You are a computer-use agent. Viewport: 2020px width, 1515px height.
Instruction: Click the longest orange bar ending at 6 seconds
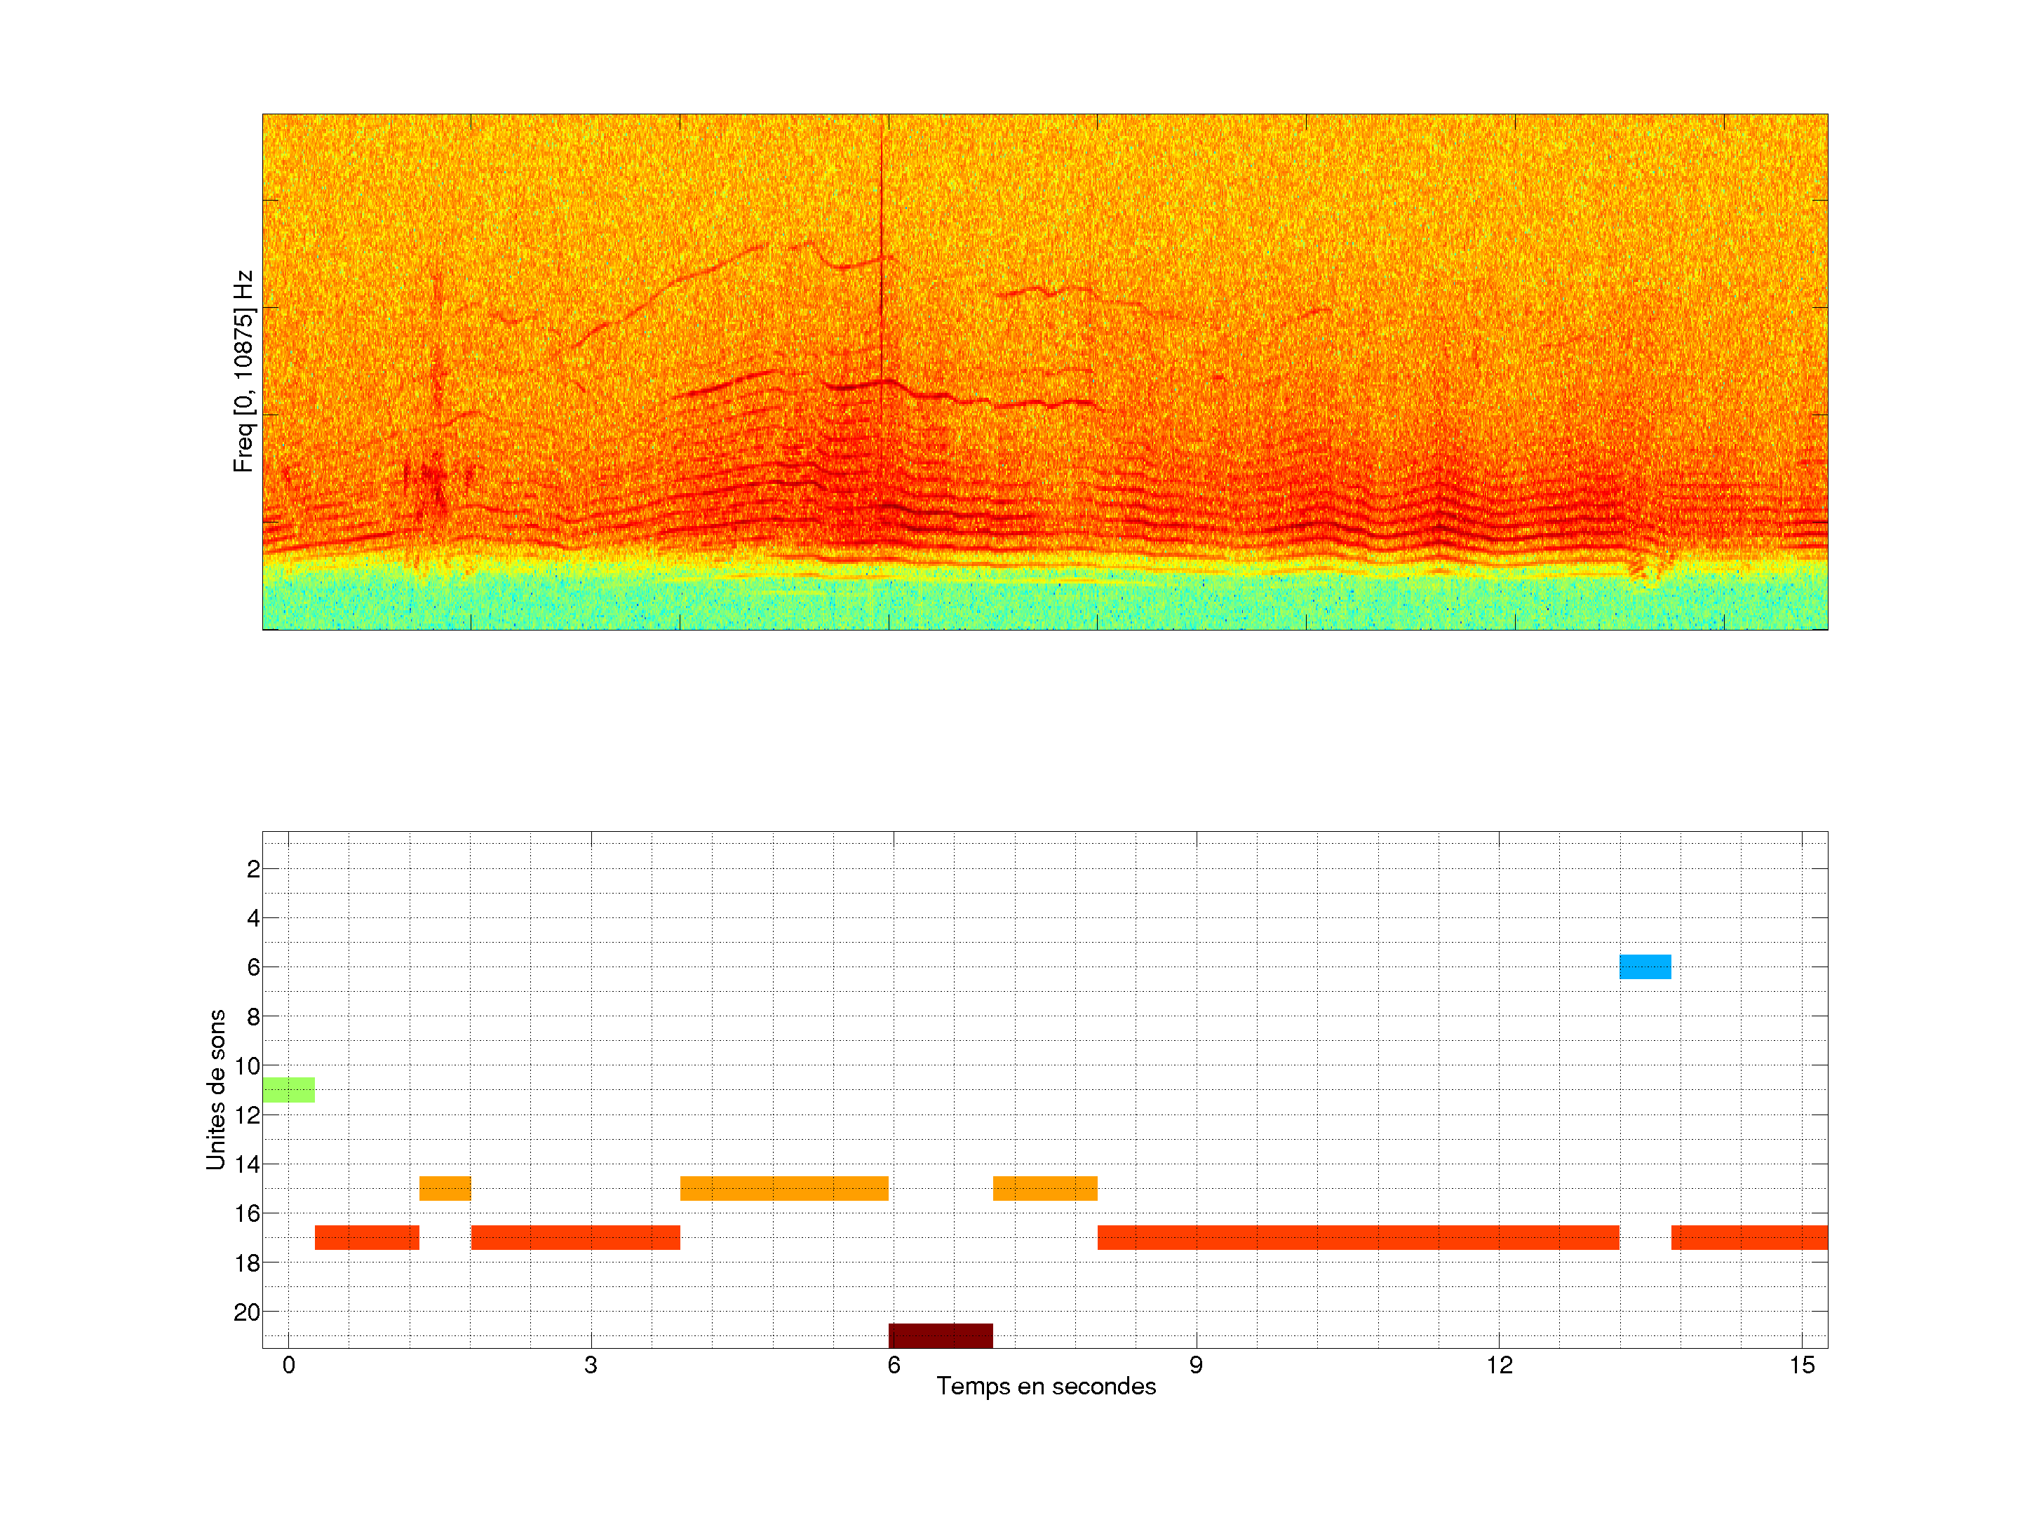tap(783, 1188)
